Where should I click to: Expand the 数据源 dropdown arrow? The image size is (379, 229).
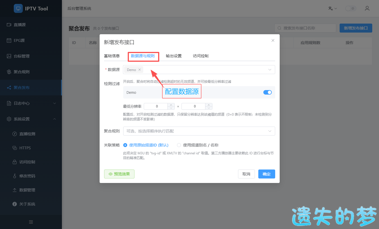click(270, 70)
